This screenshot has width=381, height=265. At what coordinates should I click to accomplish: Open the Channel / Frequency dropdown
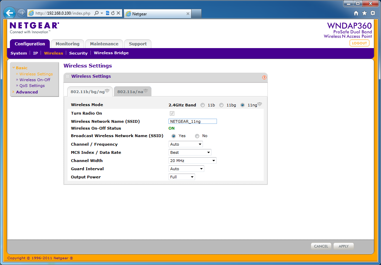pos(186,144)
